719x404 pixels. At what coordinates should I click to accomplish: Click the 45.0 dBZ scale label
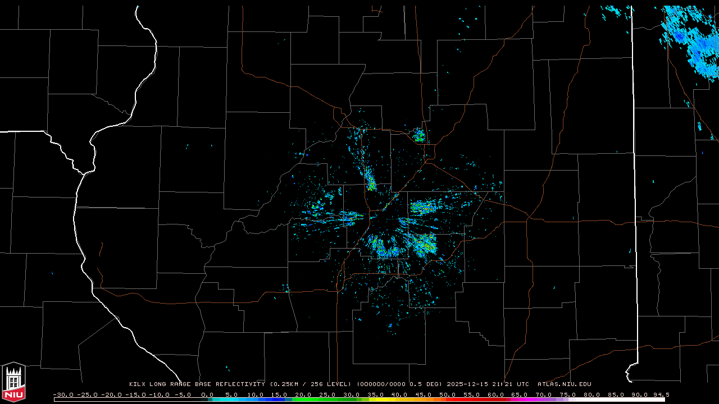(424, 394)
